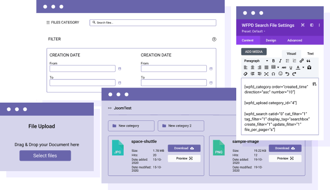Image resolution: width=330 pixels, height=190 pixels.
Task: Click the JoomTest breadcrumb
Action: point(123,108)
